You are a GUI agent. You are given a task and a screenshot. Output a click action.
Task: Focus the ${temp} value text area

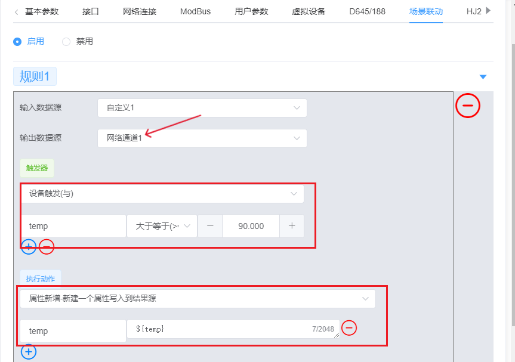[233, 329]
